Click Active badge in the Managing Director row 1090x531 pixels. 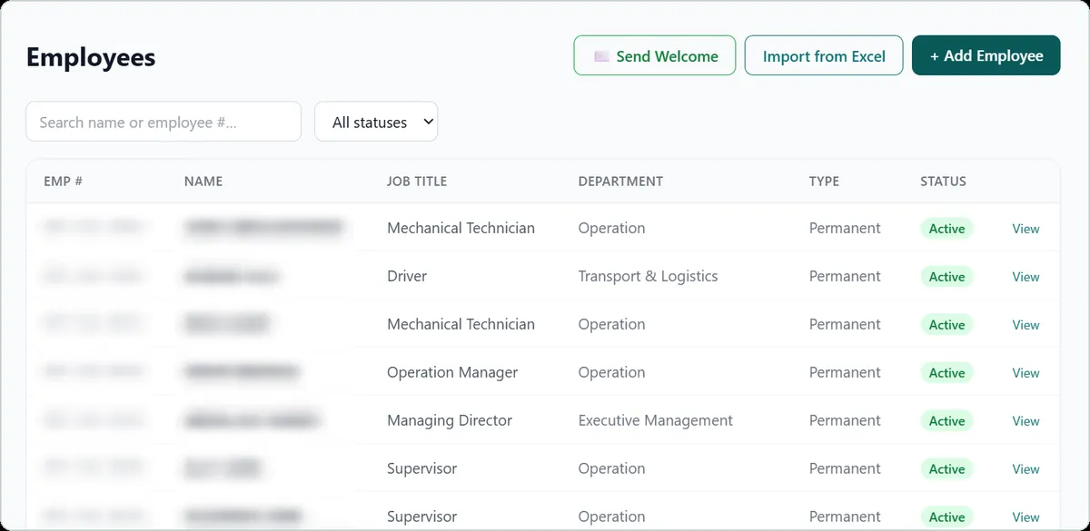(946, 421)
